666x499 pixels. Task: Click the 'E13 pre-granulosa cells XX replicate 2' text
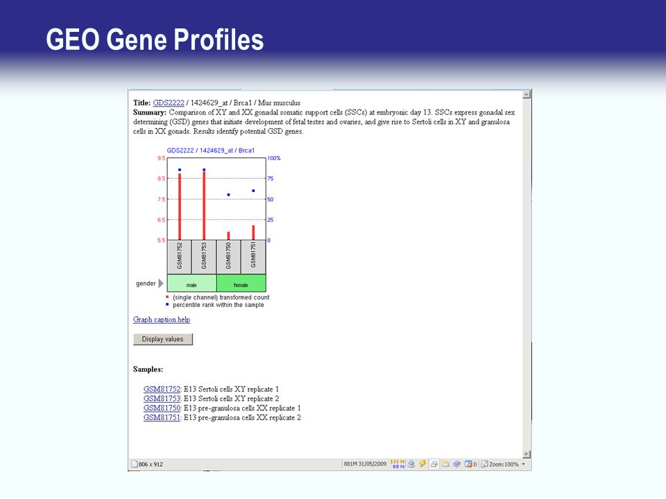click(242, 417)
